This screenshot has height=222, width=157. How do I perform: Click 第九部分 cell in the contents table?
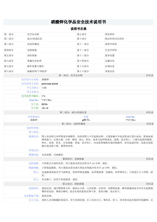[x=82, y=34]
